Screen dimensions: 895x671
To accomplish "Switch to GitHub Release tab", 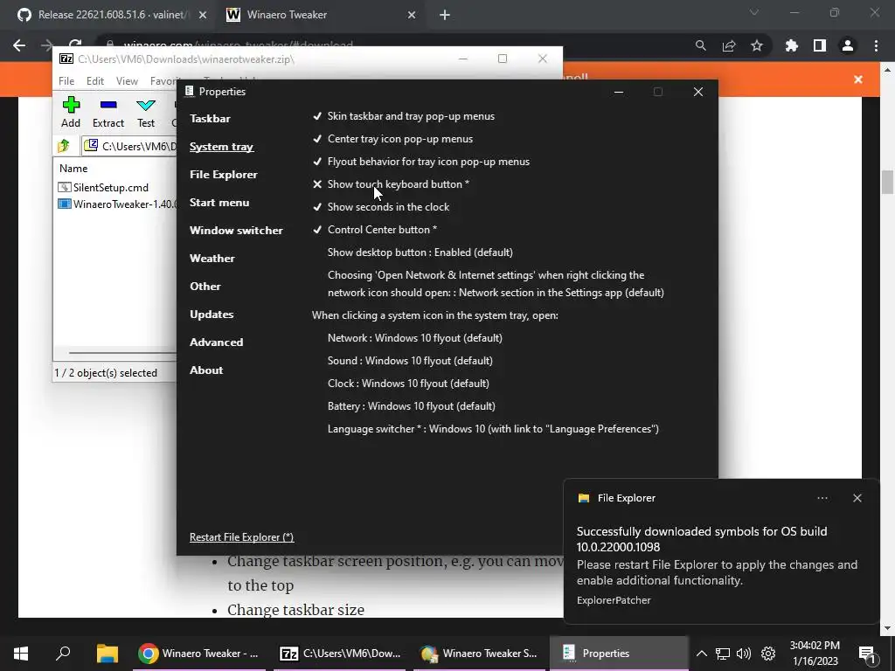I will tap(112, 16).
